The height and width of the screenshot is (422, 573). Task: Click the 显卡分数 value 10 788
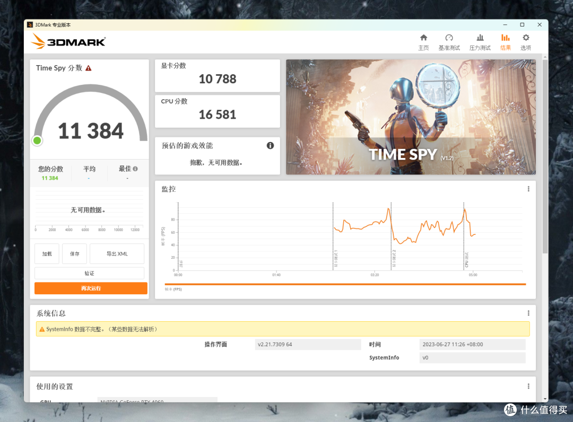click(218, 79)
